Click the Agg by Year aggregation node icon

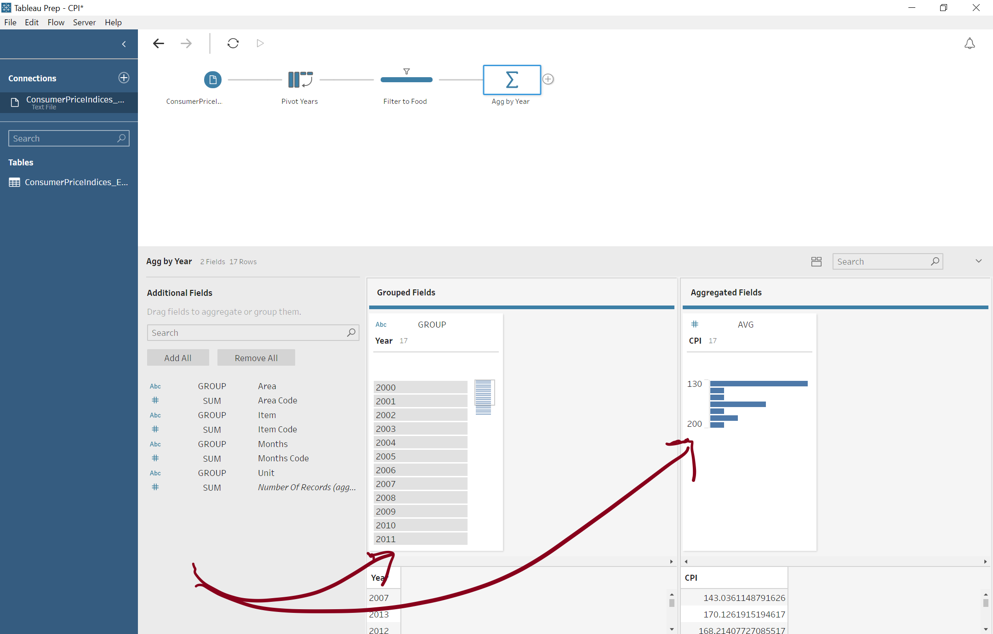[512, 79]
